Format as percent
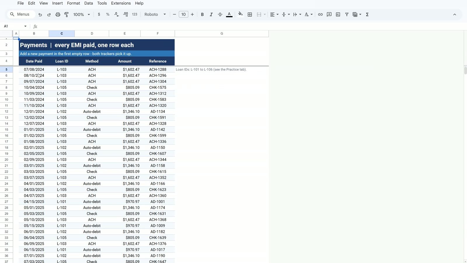Viewport: 467px width, 263px height. click(108, 14)
